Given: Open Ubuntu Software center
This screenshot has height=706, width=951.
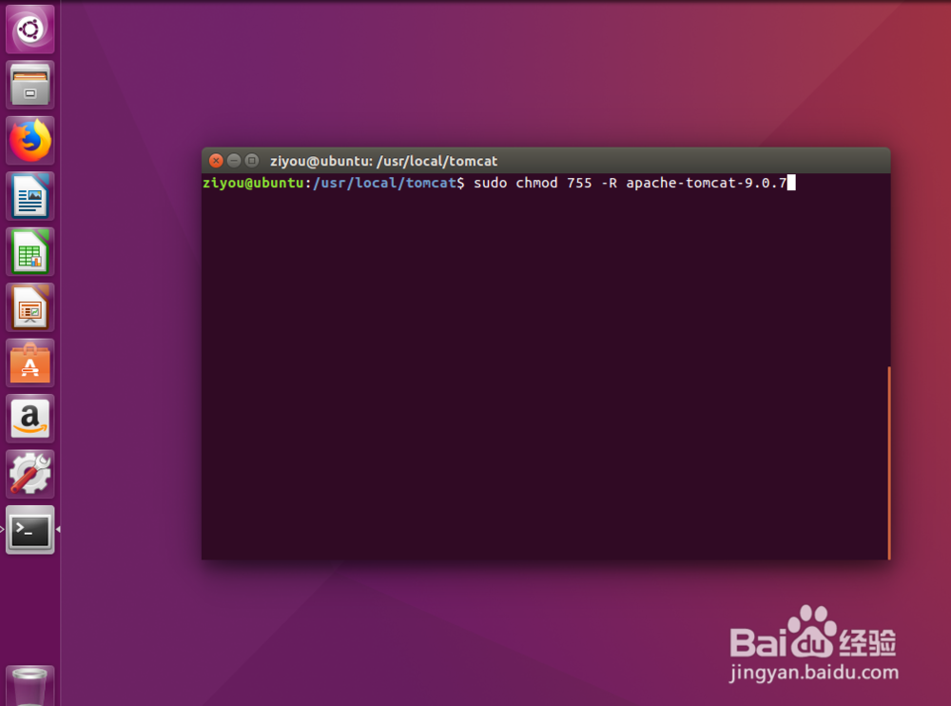Looking at the screenshot, I should tap(29, 363).
